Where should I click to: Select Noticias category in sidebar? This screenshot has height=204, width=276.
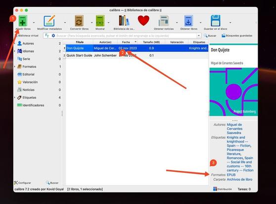(x=28, y=90)
